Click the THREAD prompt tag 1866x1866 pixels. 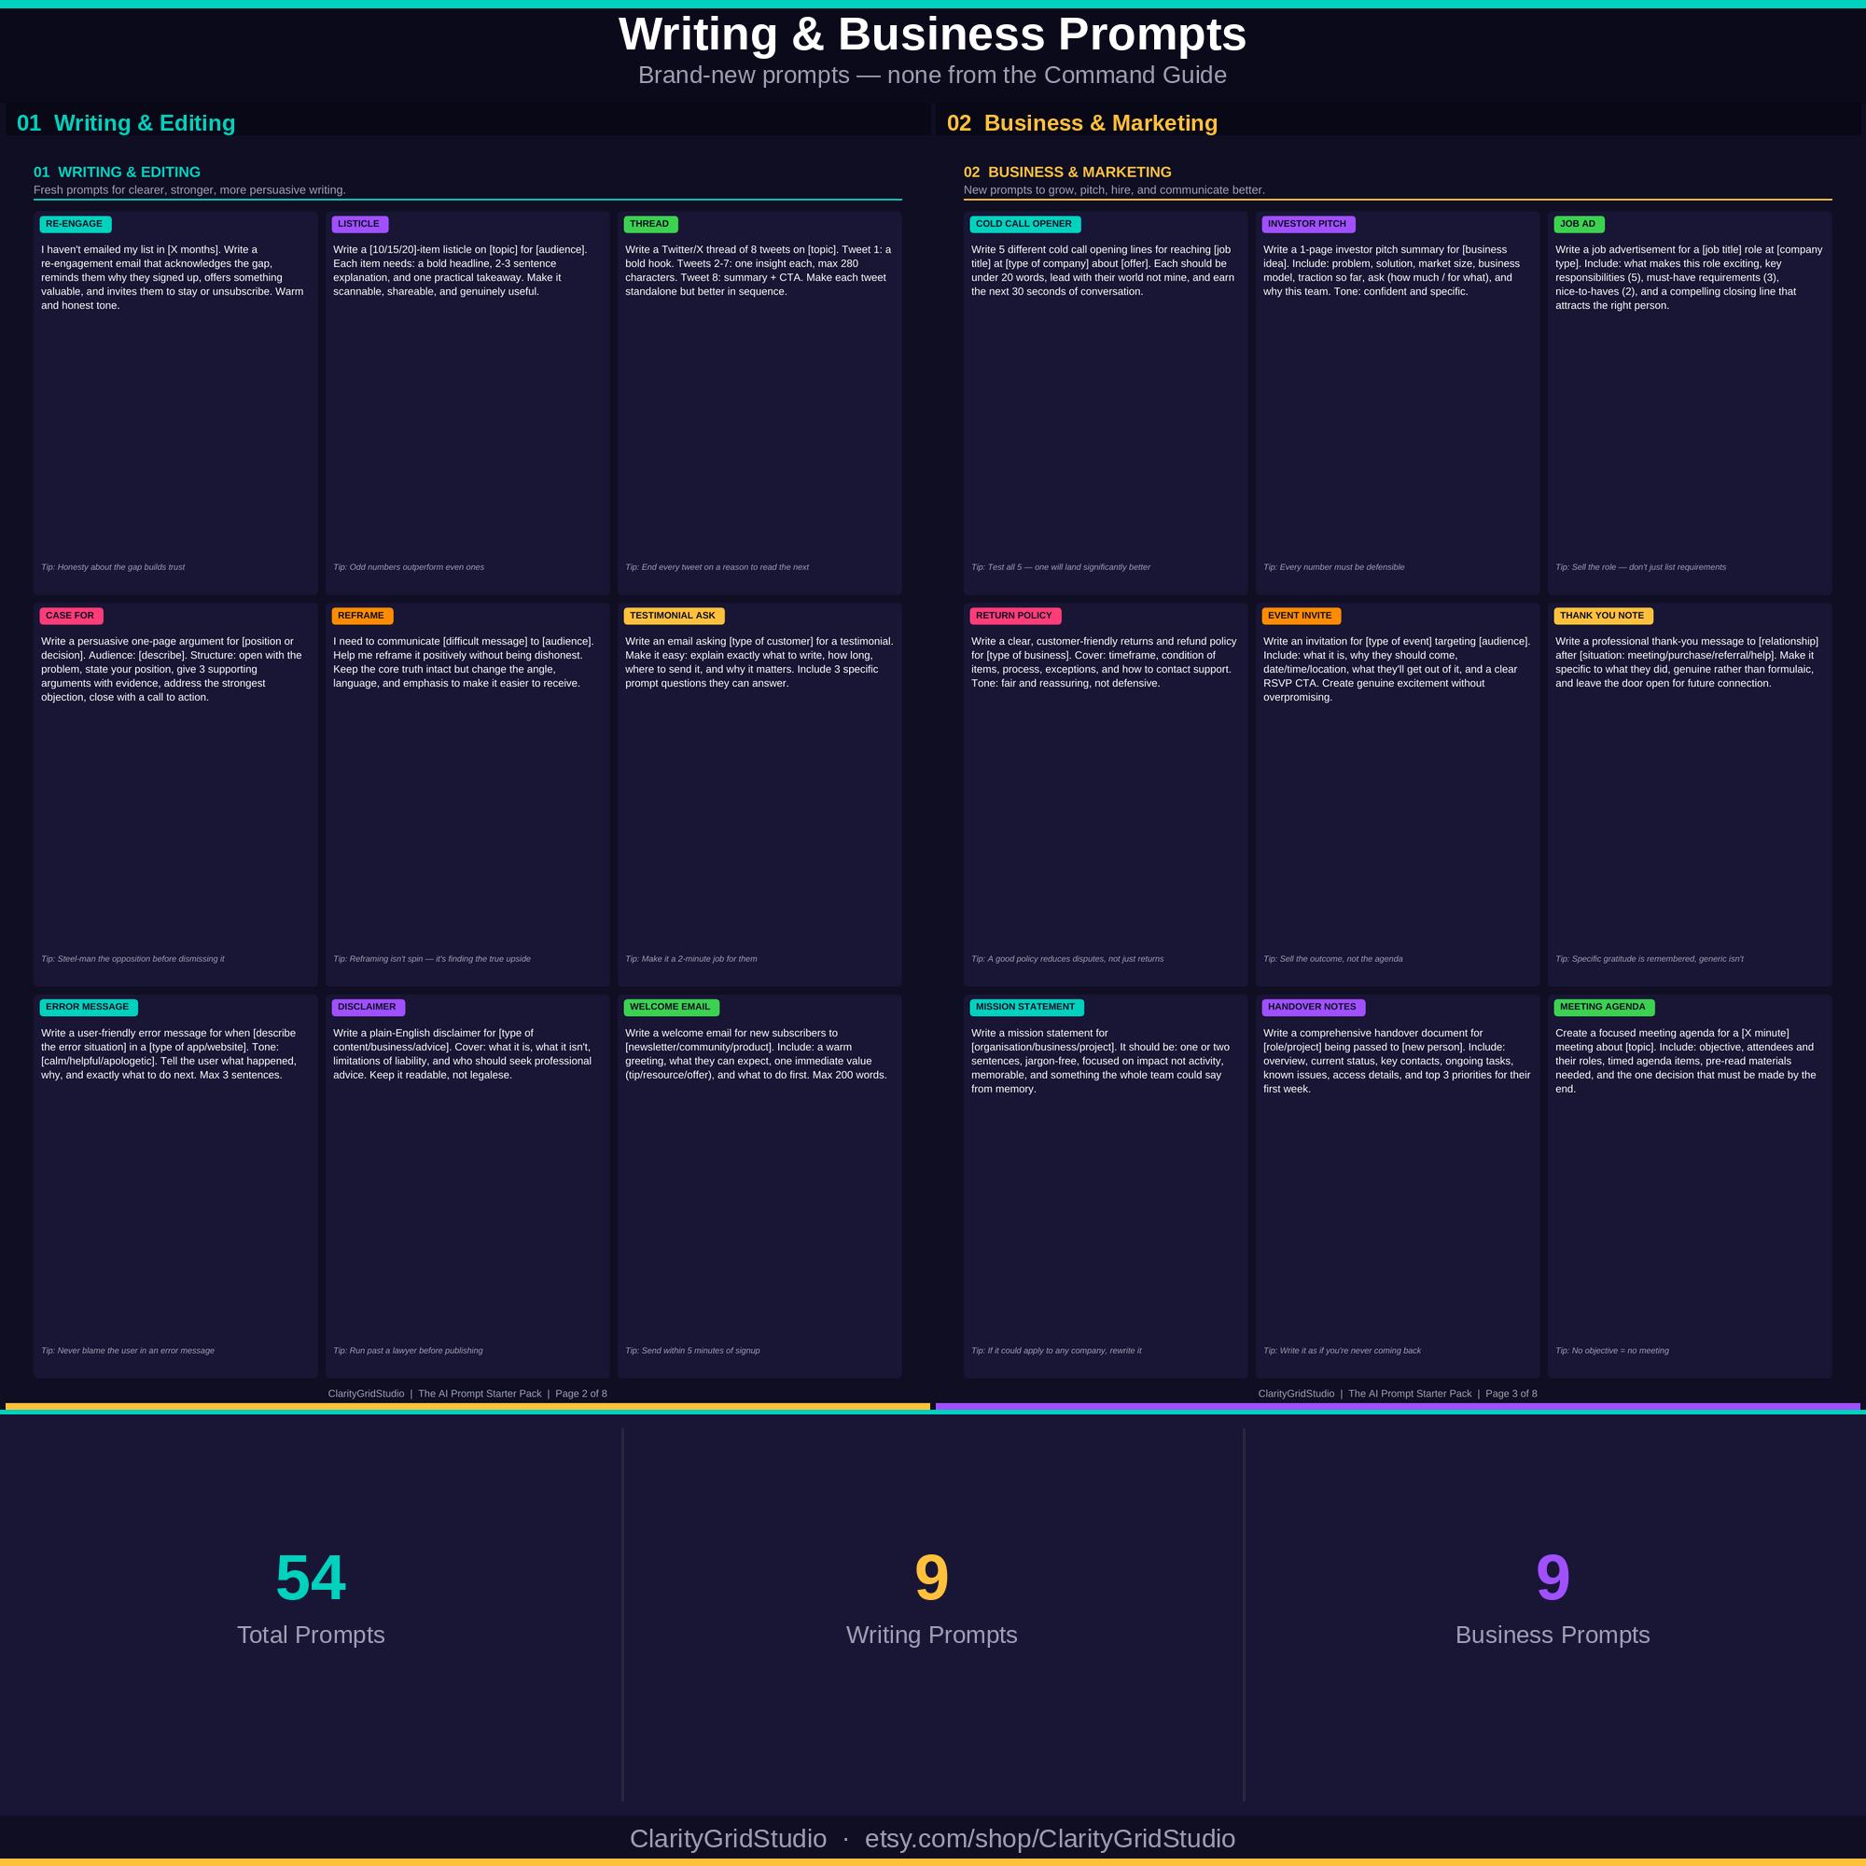tap(650, 224)
